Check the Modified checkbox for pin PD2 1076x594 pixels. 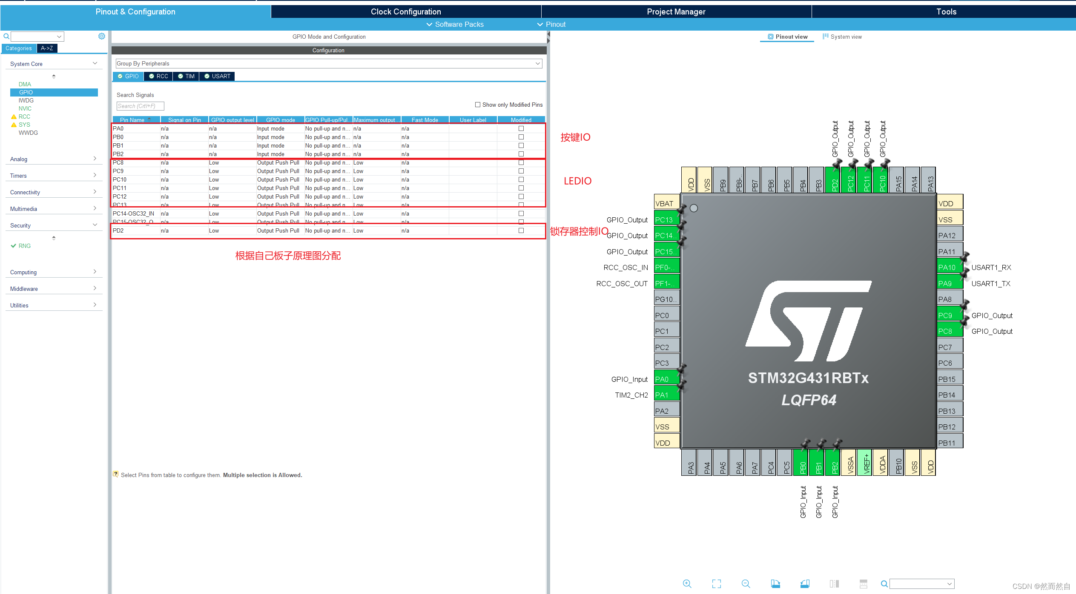pos(521,230)
